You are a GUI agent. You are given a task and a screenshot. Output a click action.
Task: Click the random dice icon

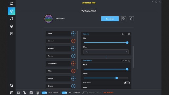37,93
